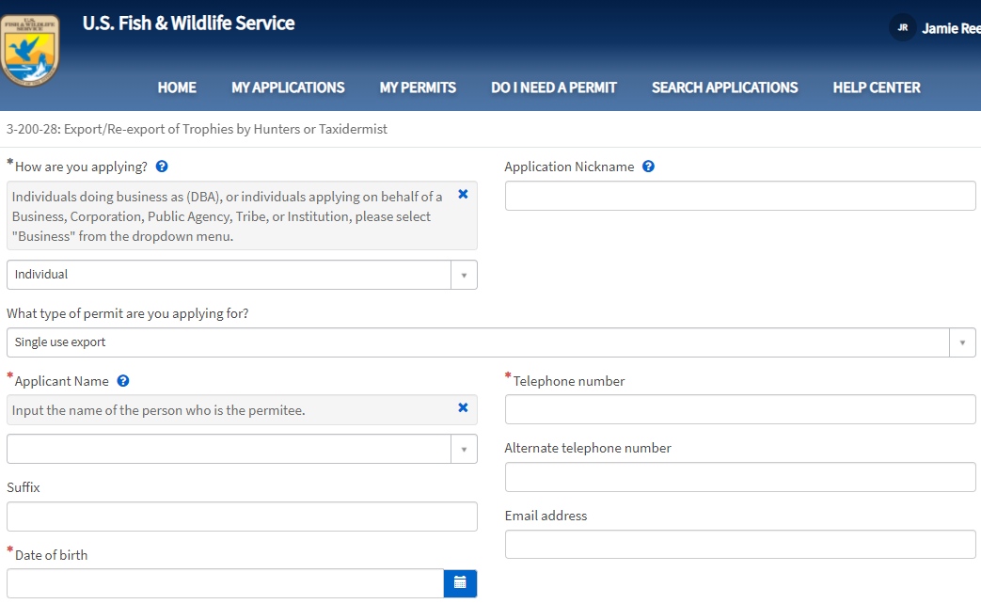The width and height of the screenshot is (981, 604).
Task: Click help icon beside Application Nickname
Action: coord(648,167)
